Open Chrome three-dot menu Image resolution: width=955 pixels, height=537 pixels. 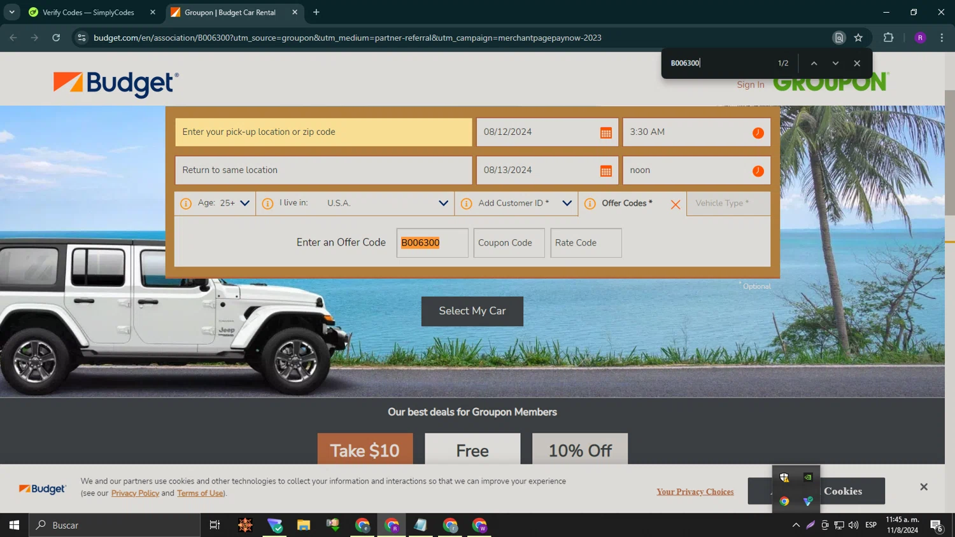942,38
